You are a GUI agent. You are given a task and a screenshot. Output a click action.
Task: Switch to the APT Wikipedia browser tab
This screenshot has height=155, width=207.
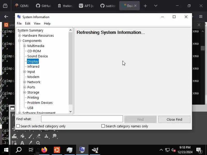[86, 6]
